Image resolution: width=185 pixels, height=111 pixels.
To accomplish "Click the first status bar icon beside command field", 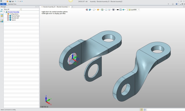I will click(x=141, y=110).
